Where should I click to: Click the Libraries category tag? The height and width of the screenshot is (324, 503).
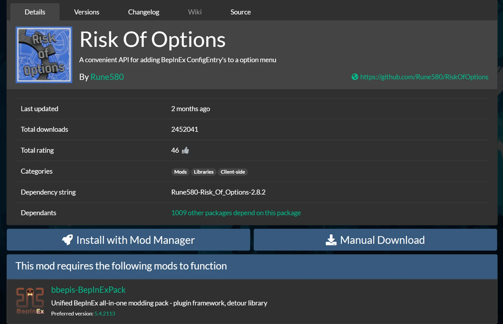204,172
